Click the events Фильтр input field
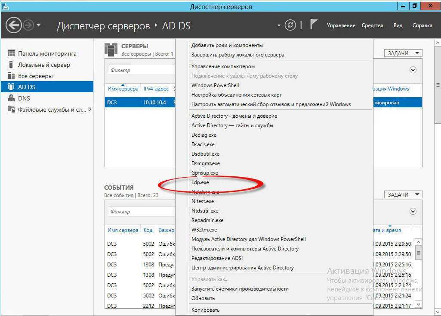The width and height of the screenshot is (441, 316). click(x=142, y=212)
